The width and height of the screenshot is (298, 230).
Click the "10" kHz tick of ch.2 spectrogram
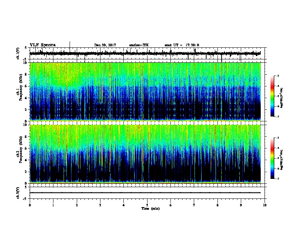click(25, 125)
